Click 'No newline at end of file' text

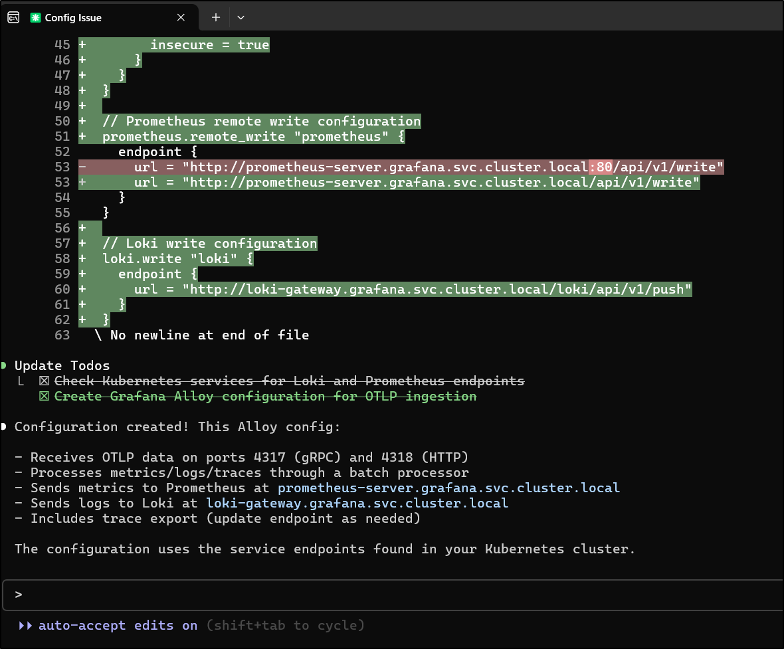click(209, 335)
